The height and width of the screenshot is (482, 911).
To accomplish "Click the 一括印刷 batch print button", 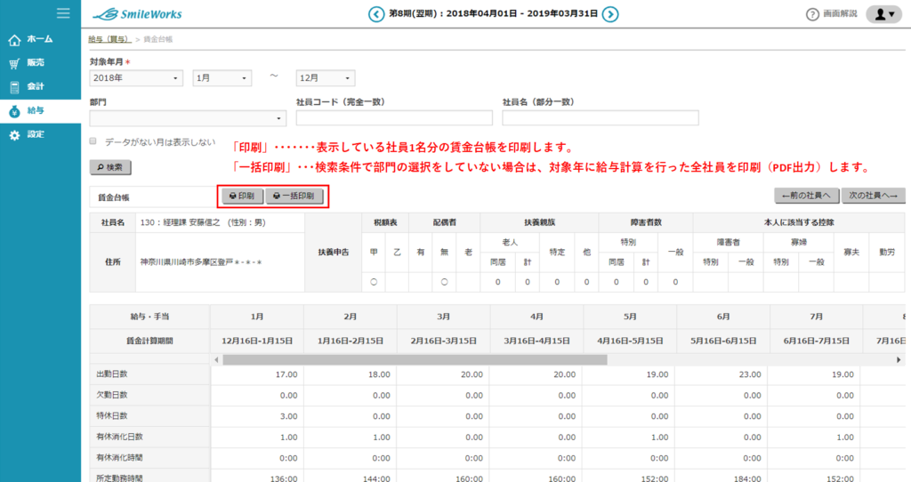I will (294, 197).
